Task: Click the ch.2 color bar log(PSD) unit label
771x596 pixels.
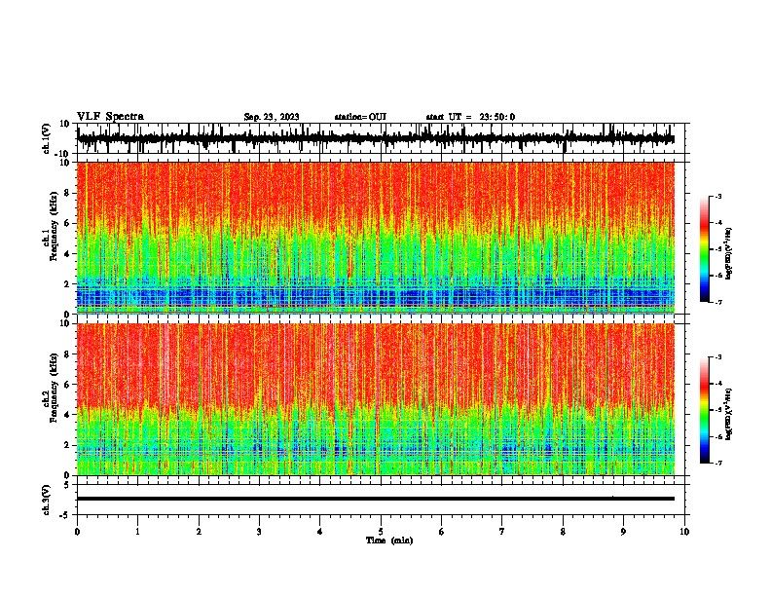Action: coord(729,414)
